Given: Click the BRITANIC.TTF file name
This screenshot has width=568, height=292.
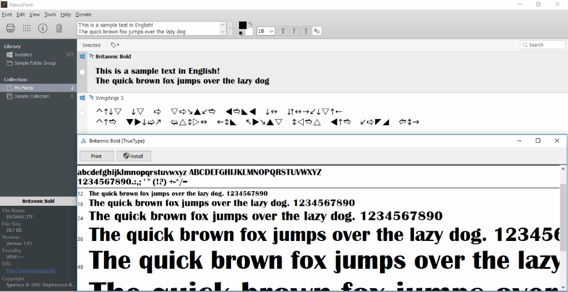Looking at the screenshot, I should pos(19,217).
